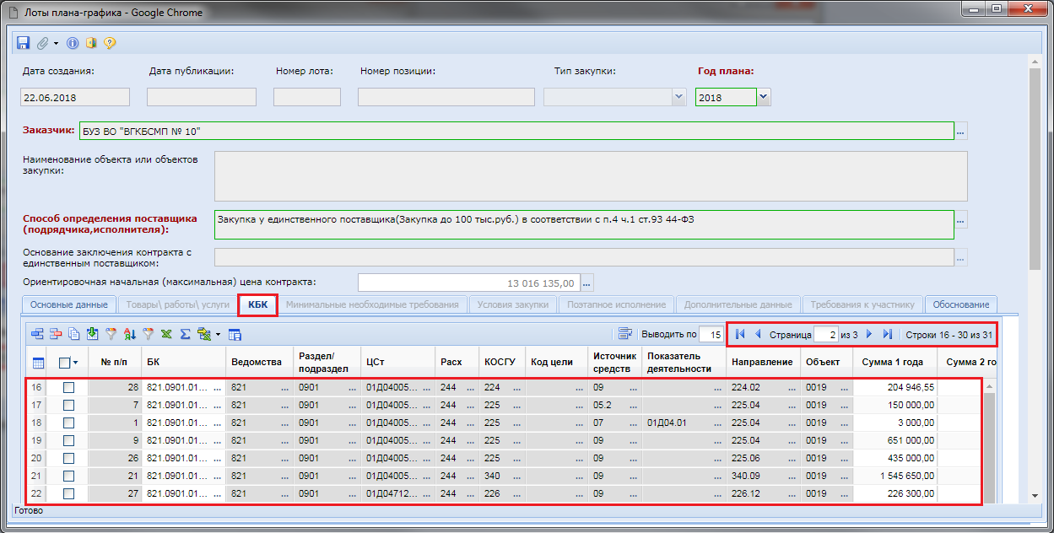This screenshot has height=533, width=1054.
Task: Open the Год плана dropdown
Action: (763, 98)
